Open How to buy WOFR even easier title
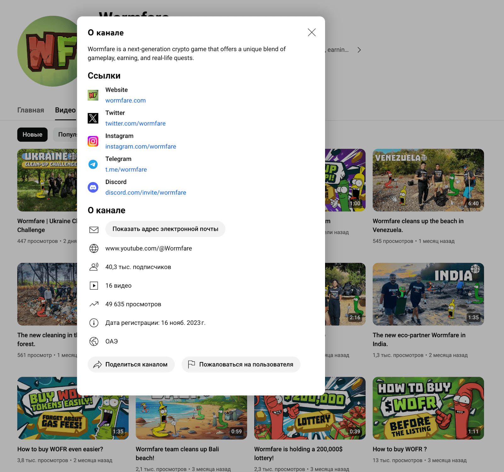Viewport: 504px width, 472px height. point(60,449)
